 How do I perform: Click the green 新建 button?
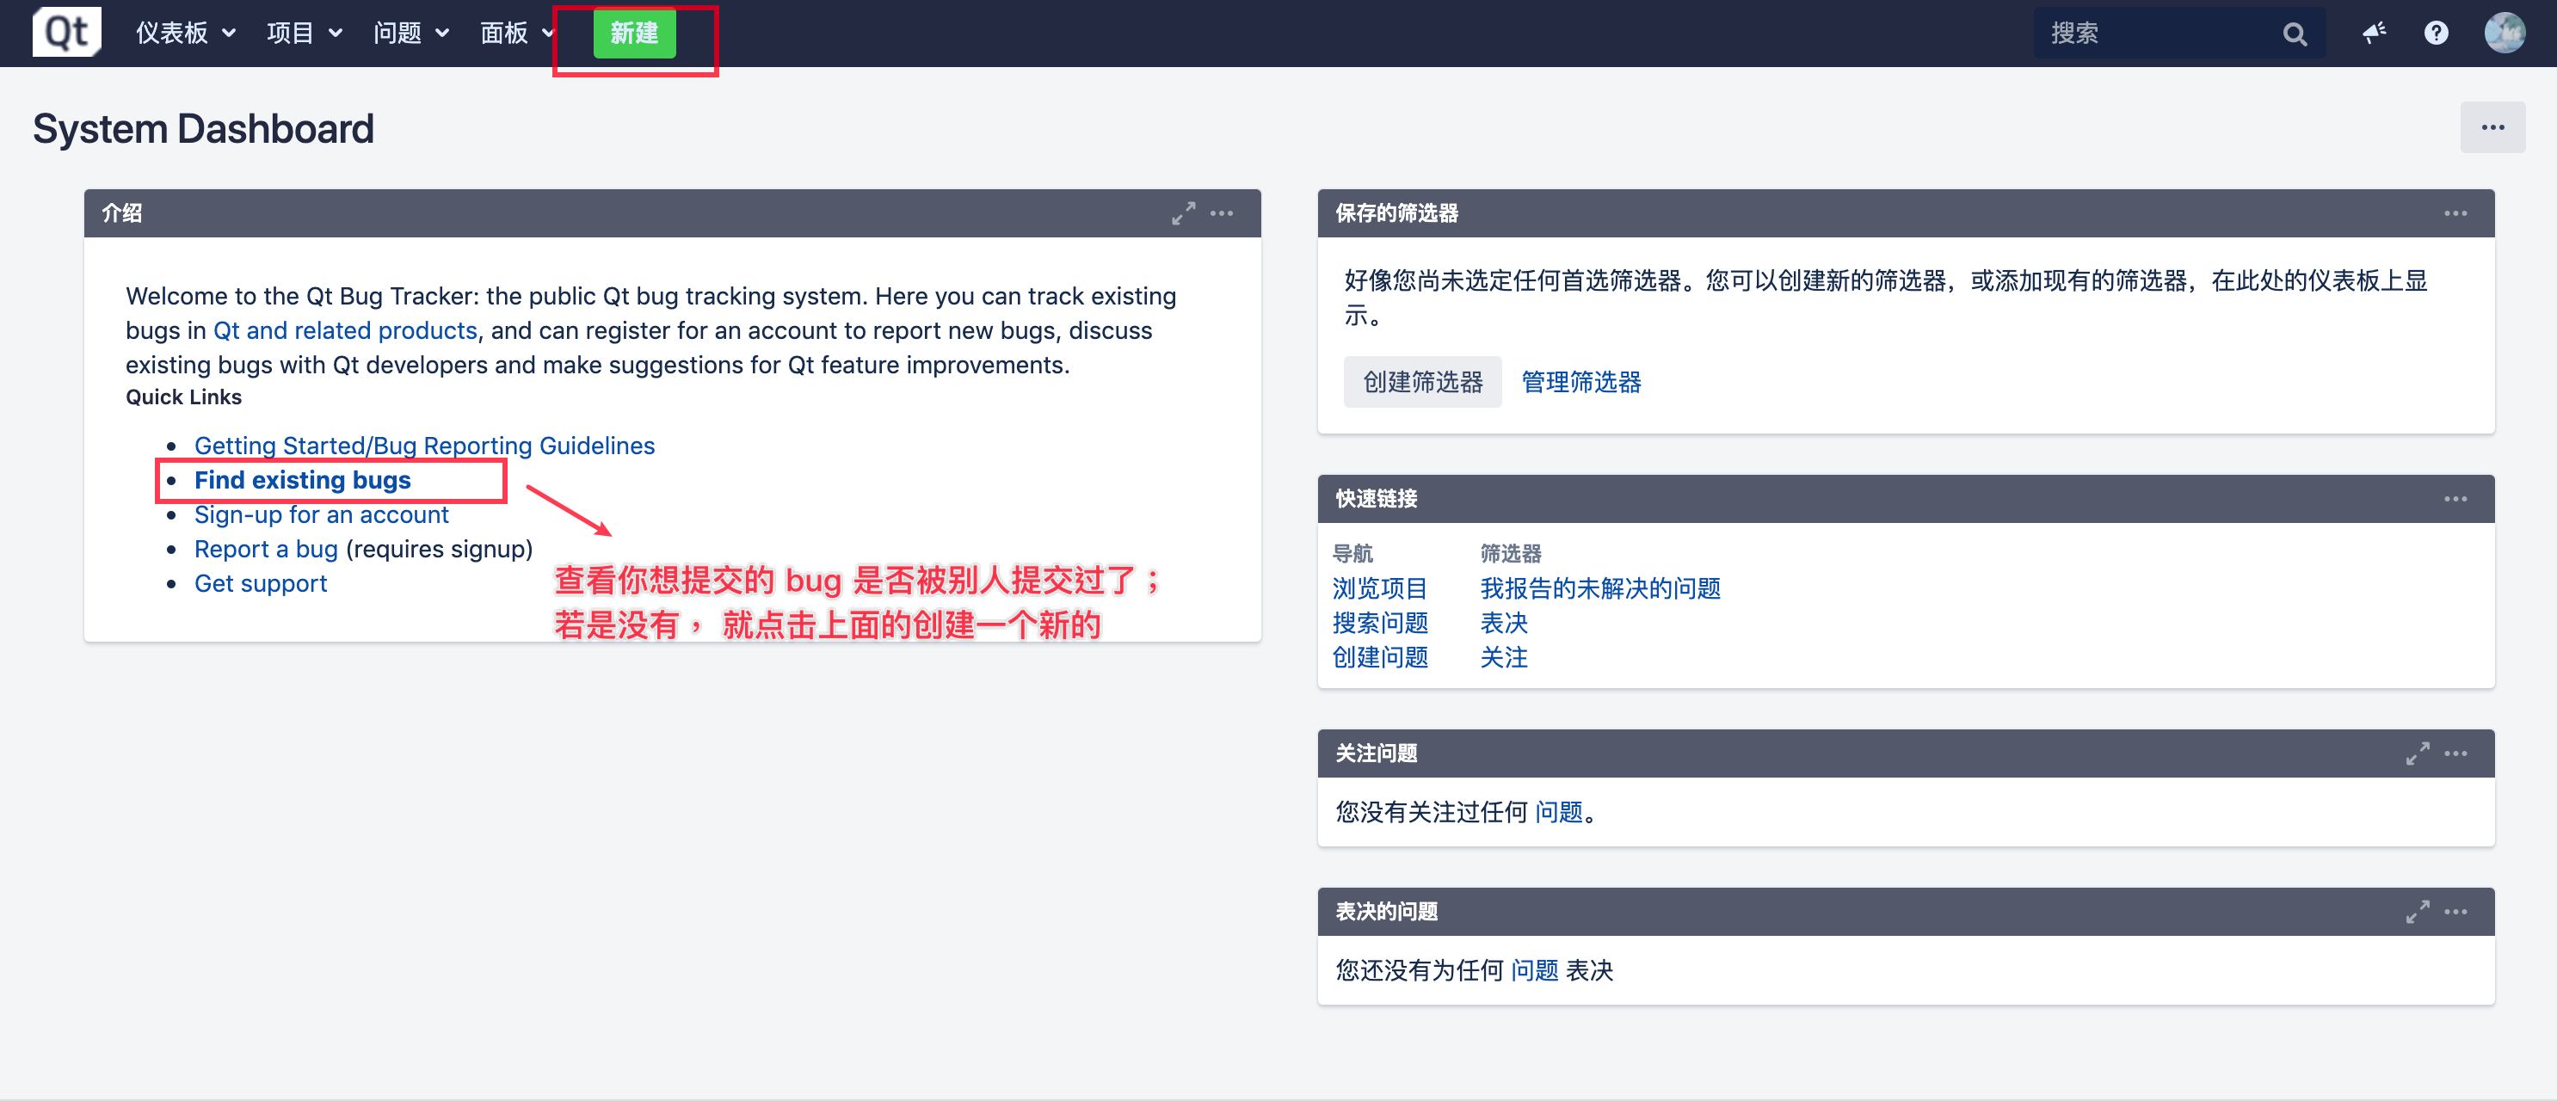pyautogui.click(x=634, y=34)
